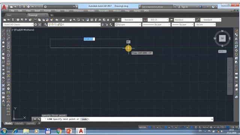Click the Copy to clipboard icon
Image resolution: width=240 pixels, height=135 pixels.
click(39, 20)
